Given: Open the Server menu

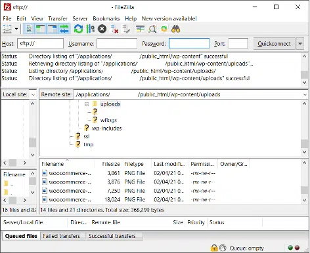Looking at the screenshot, I should [80, 19].
